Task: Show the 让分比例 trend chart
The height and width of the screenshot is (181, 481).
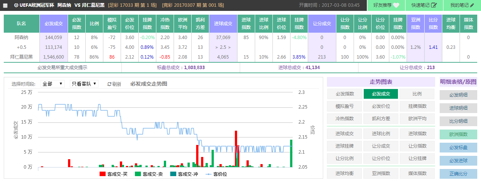Action: pyautogui.click(x=345, y=158)
